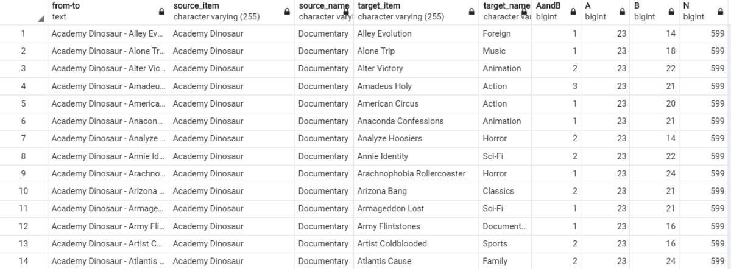Select row number 14 header
The image size is (731, 269).
[24, 261]
